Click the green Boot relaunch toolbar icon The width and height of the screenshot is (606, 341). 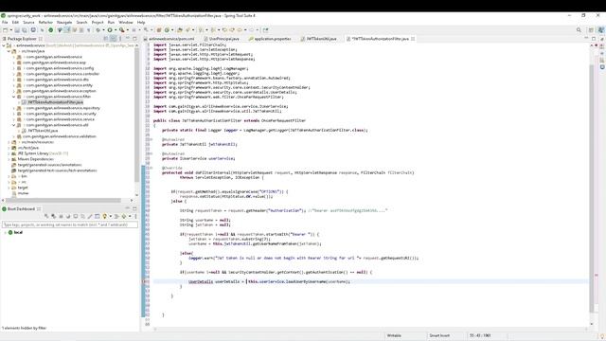(x=50, y=30)
